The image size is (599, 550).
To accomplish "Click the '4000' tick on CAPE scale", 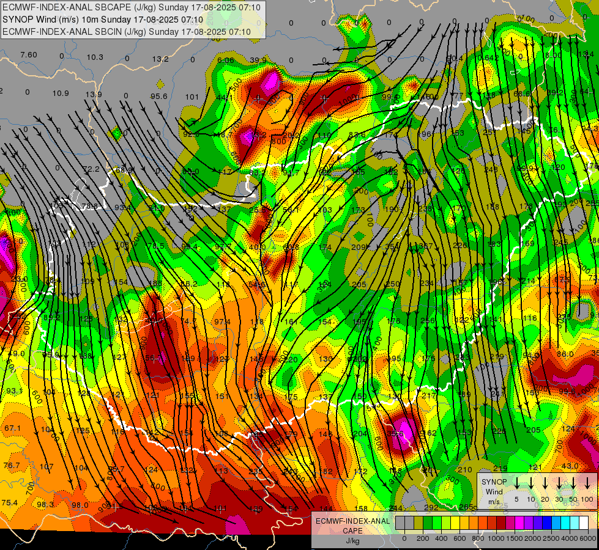I will [x=570, y=538].
